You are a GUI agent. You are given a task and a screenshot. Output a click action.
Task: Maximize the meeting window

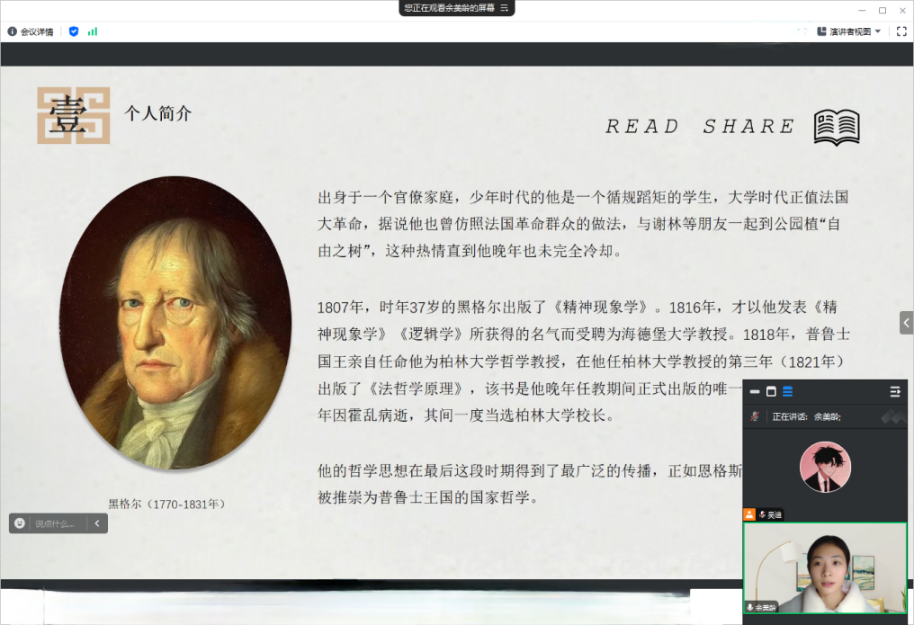coord(882,10)
